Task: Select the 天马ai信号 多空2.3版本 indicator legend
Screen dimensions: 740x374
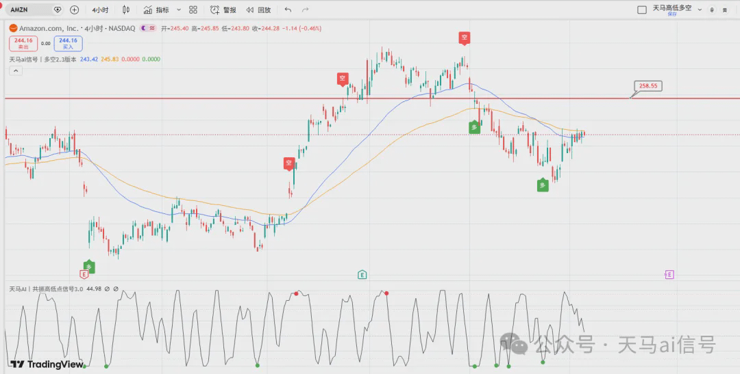Action: pos(43,59)
